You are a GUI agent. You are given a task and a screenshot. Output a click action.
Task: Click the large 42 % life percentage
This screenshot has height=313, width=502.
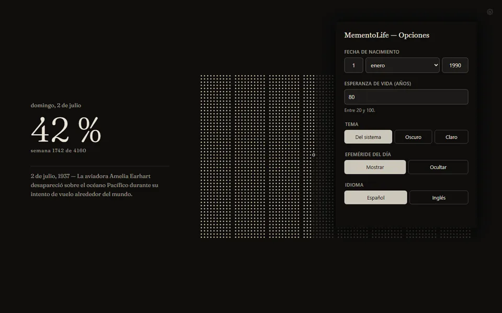pyautogui.click(x=66, y=130)
